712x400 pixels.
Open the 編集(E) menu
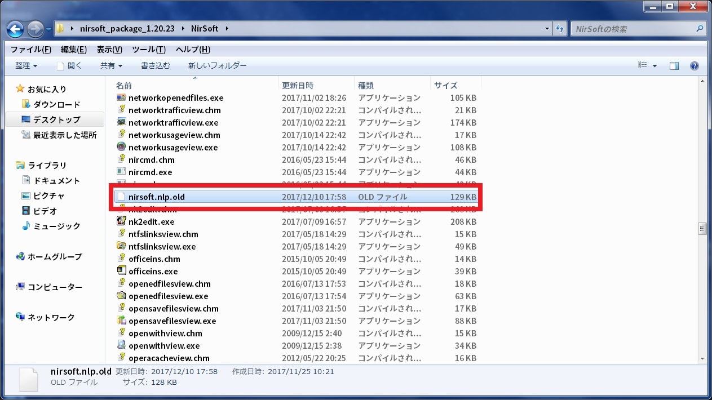click(73, 50)
